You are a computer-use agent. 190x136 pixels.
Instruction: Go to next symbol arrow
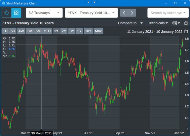point(132,13)
